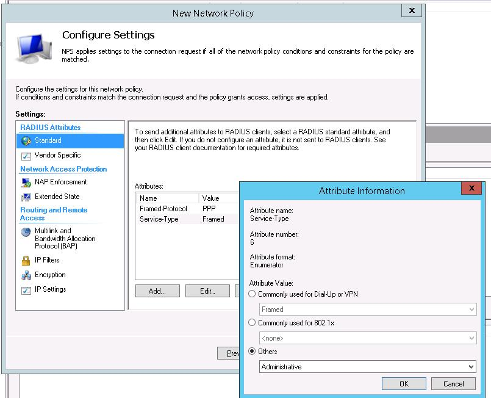This screenshot has height=398, width=491.
Task: Click the Vendor Specific checklist icon
Action: pyautogui.click(x=26, y=156)
